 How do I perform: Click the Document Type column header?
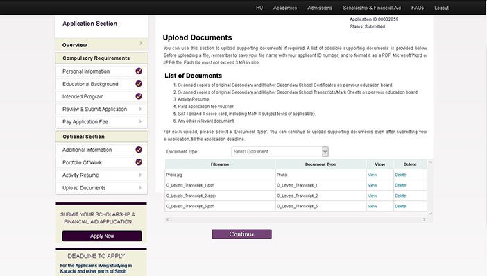click(321, 164)
